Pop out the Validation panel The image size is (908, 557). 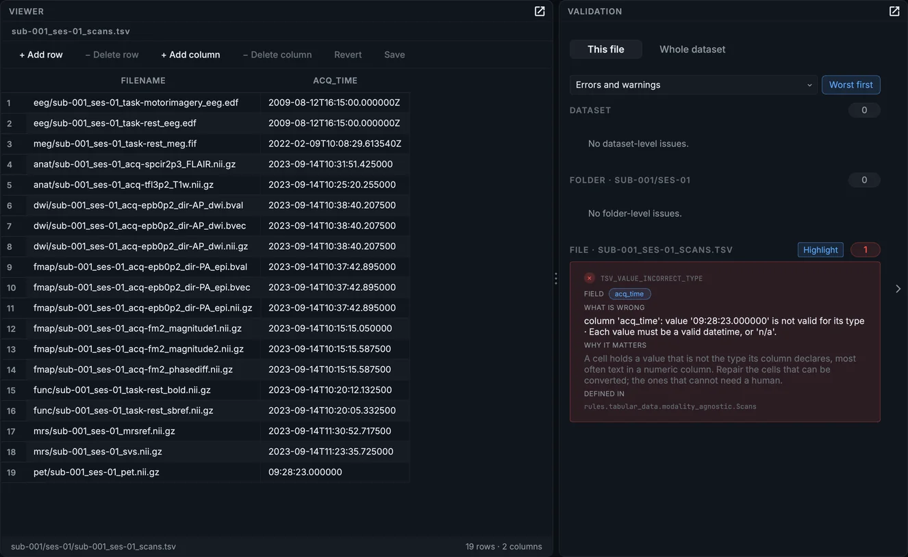(x=894, y=12)
